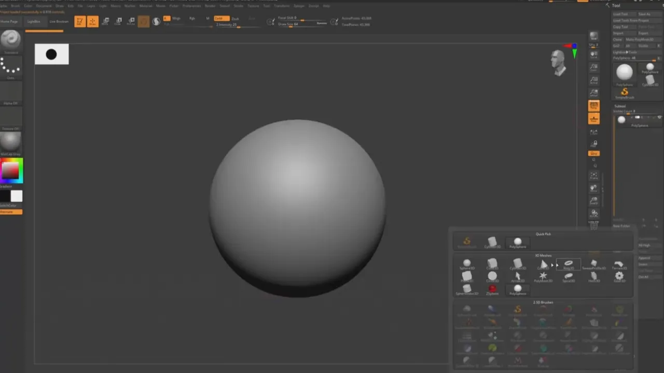Viewport: 664px width, 373px height.
Task: Click the Move transform button in top shelf
Action: 106,21
